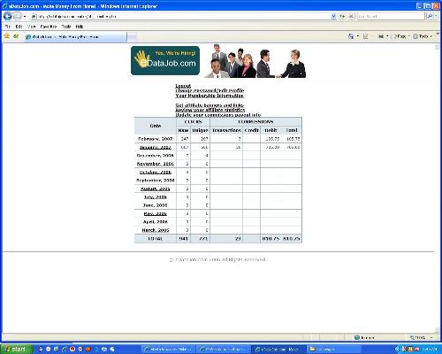The height and width of the screenshot is (354, 442).
Task: Click the Refresh page icon
Action: (x=342, y=17)
